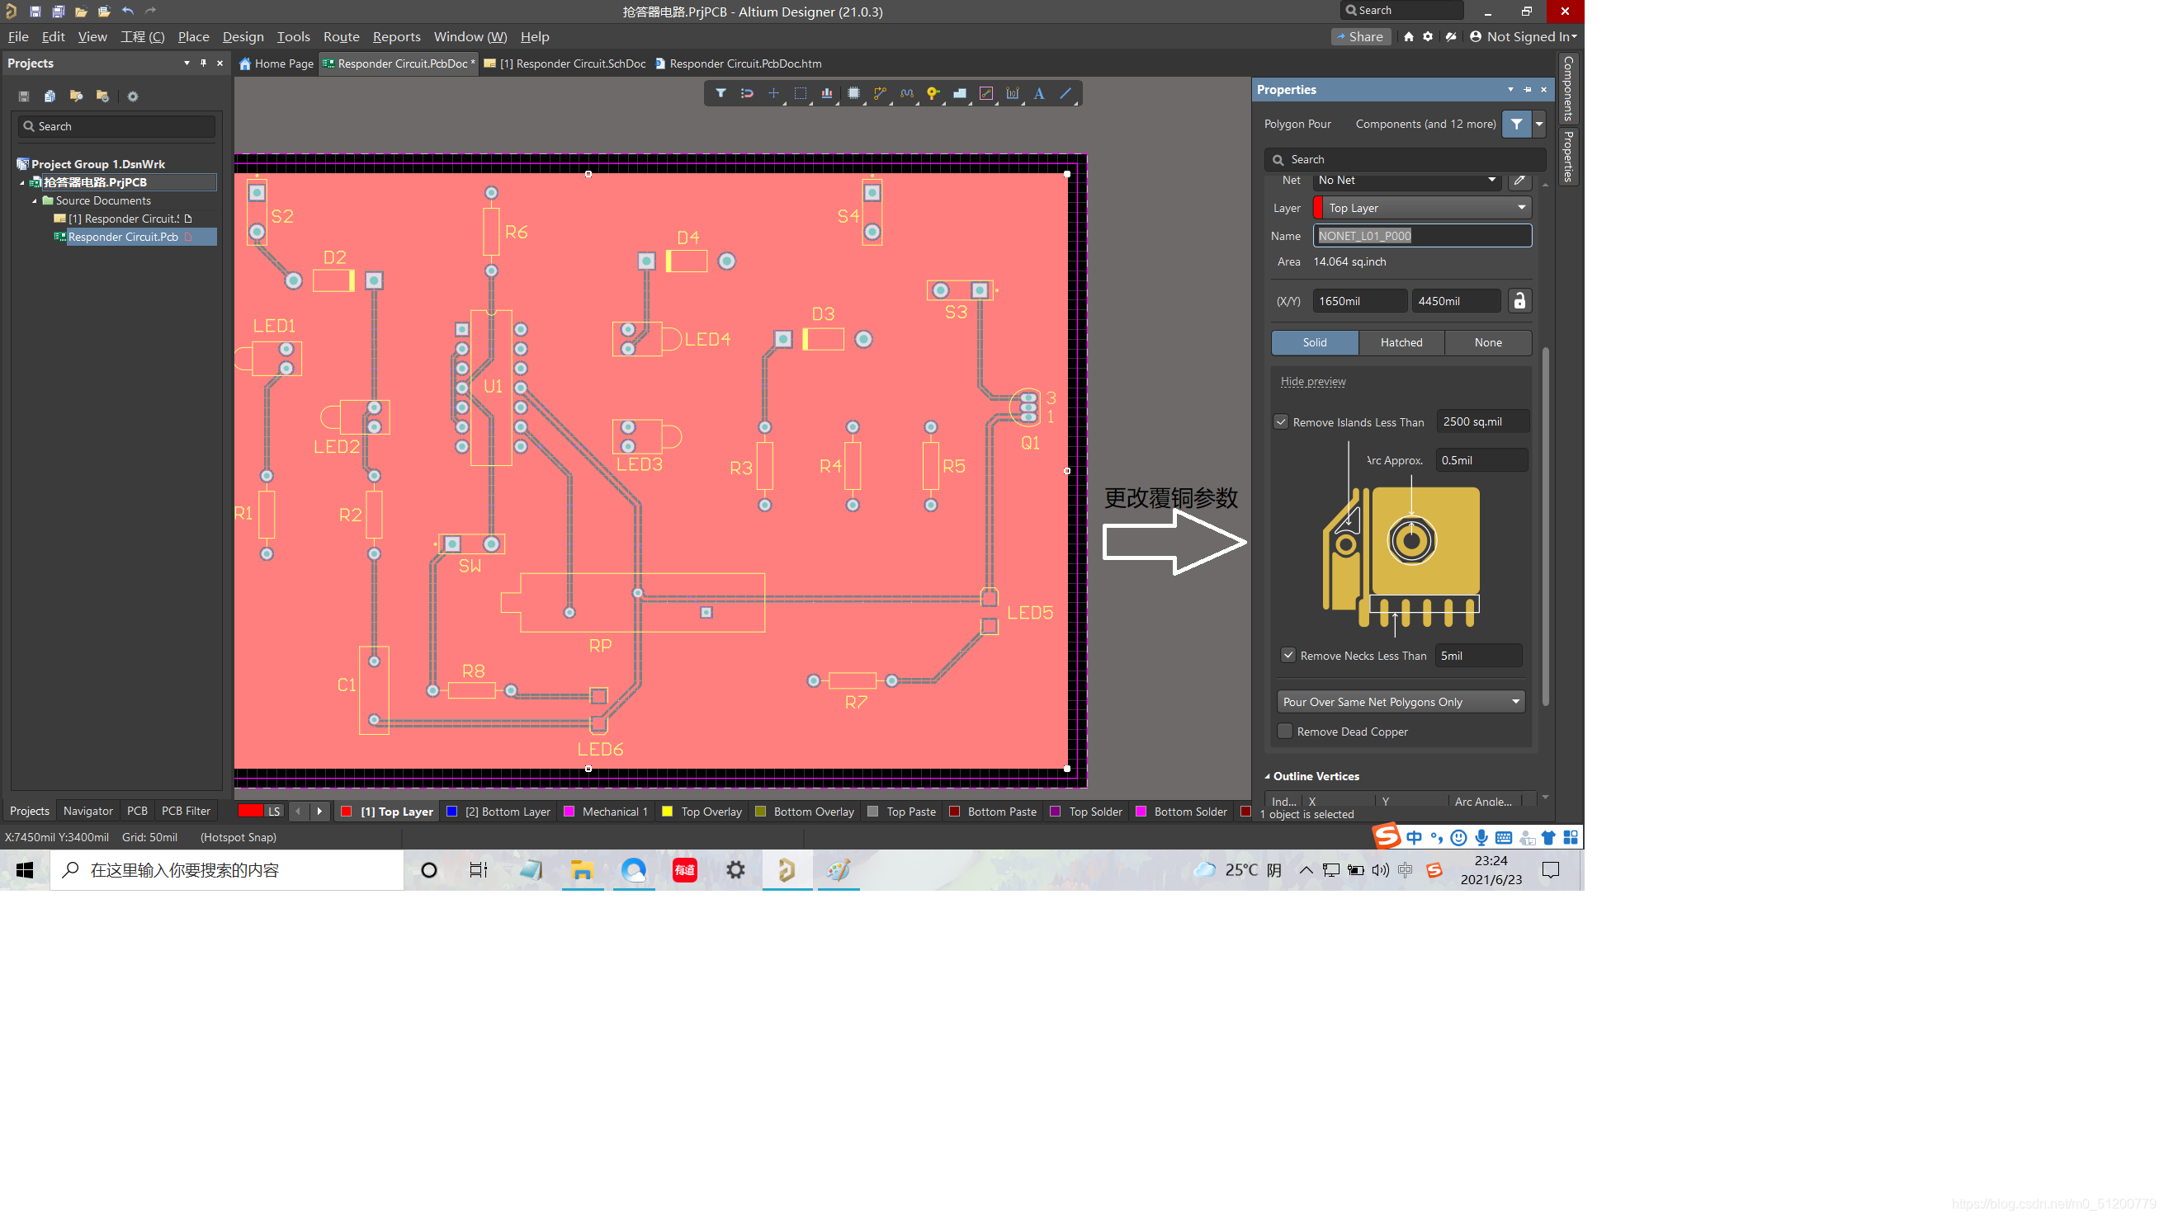Open the Route menu
The height and width of the screenshot is (1219, 2164).
[x=341, y=36]
